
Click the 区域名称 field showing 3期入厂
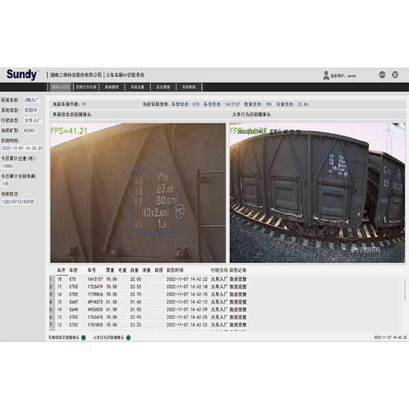[32, 100]
